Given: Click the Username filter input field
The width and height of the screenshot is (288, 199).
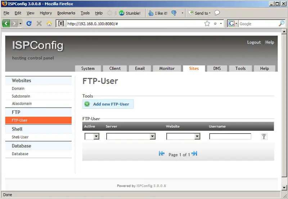Looking at the screenshot, I should coord(230,136).
